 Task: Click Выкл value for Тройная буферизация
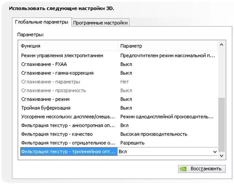tap(126, 108)
